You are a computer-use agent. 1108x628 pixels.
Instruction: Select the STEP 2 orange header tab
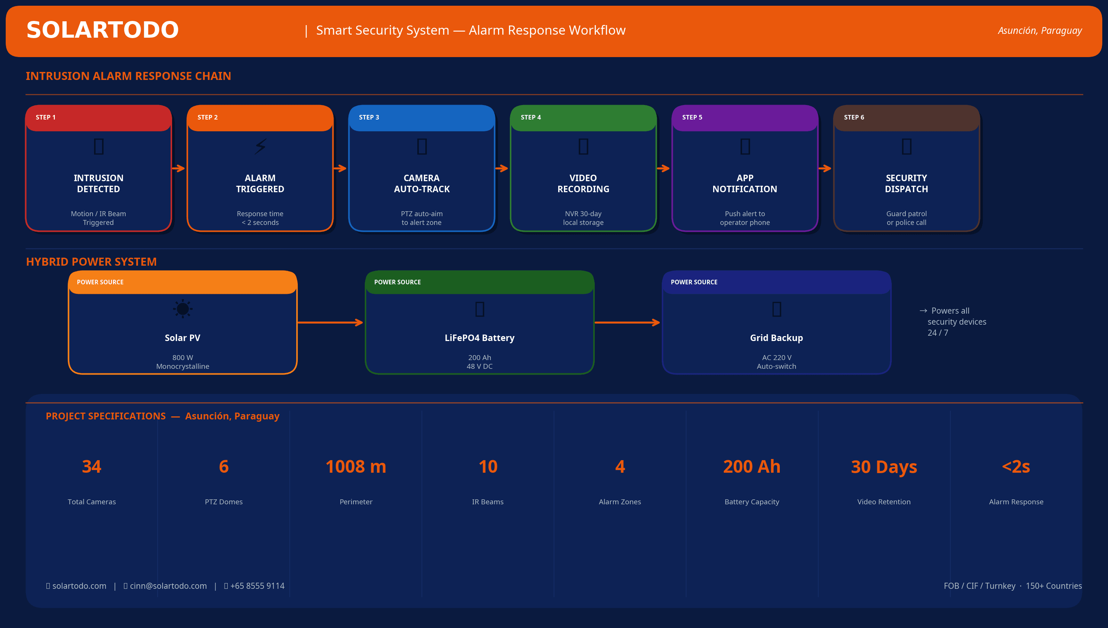[260, 117]
